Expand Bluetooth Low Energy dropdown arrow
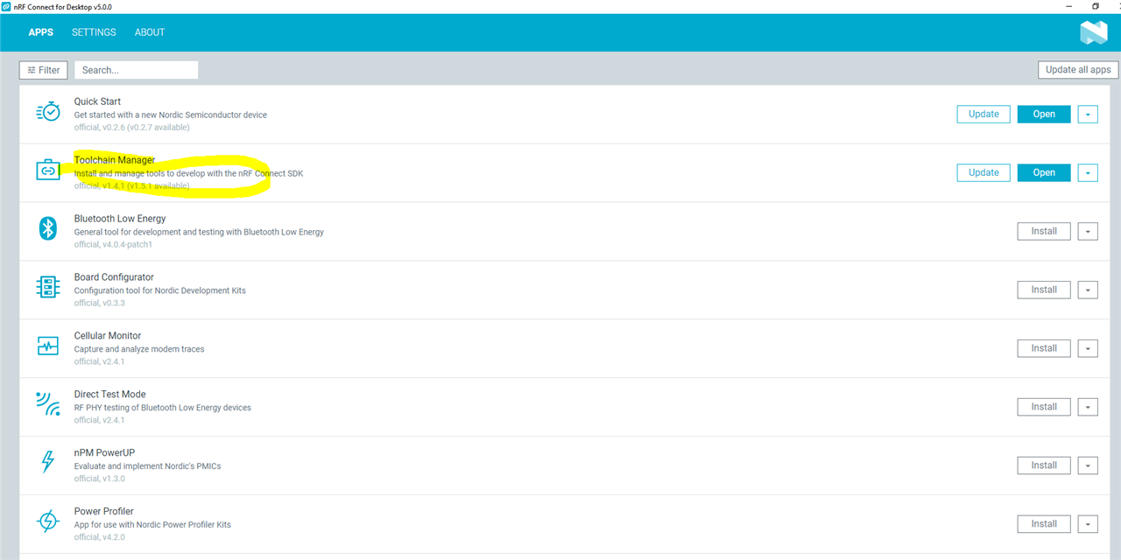The width and height of the screenshot is (1121, 560). click(x=1088, y=231)
